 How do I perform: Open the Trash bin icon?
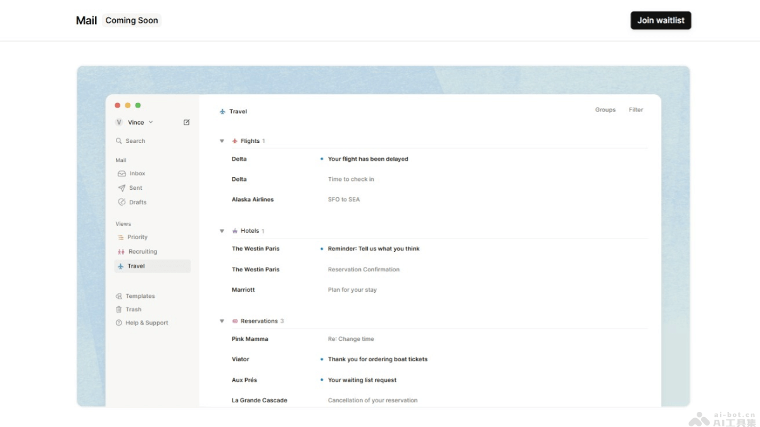[x=120, y=309]
